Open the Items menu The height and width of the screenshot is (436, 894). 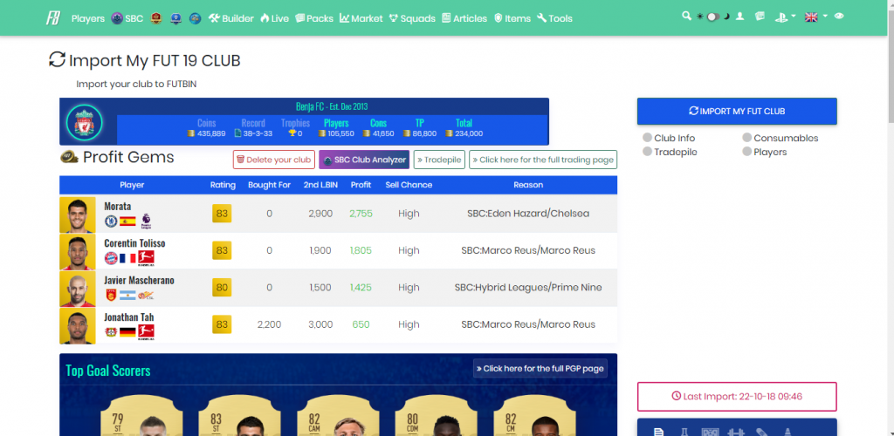point(512,18)
